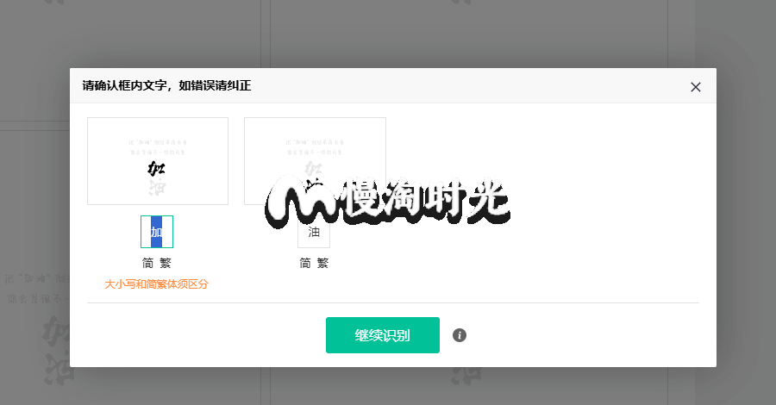Click the input box containing 油

314,233
